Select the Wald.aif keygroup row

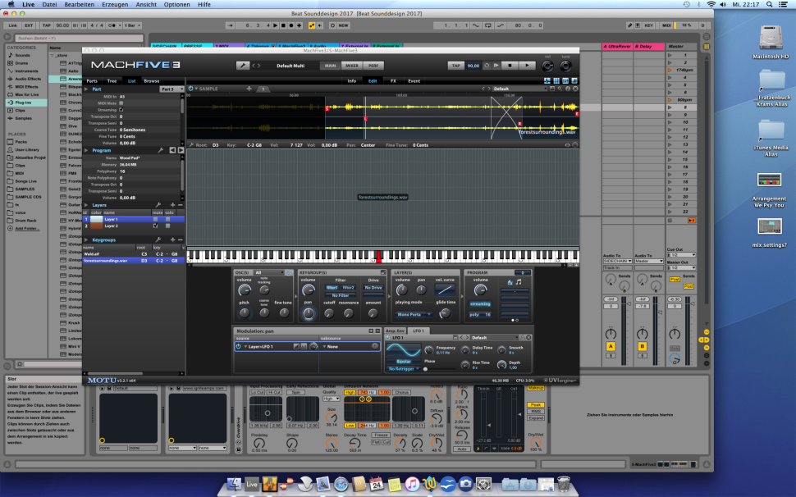[x=133, y=254]
